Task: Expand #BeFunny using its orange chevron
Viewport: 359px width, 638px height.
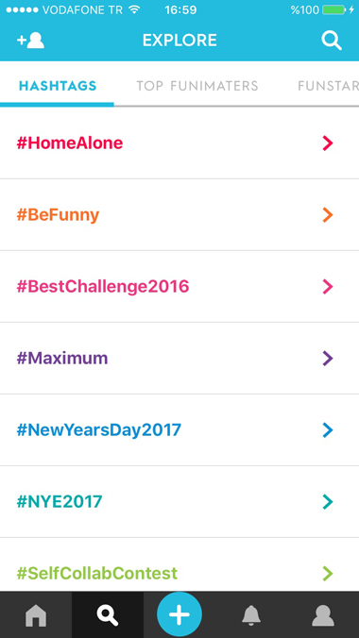Action: (x=328, y=215)
